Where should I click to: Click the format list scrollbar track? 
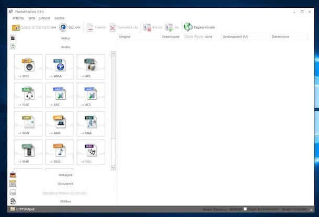[x=113, y=152]
